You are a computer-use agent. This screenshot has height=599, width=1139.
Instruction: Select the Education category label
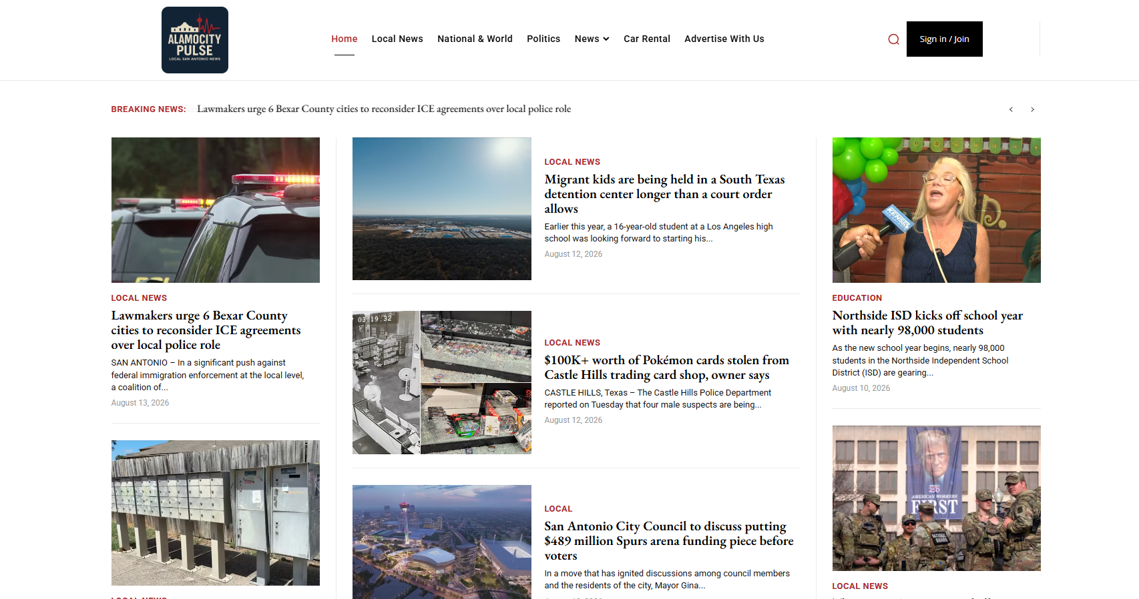coord(857,298)
